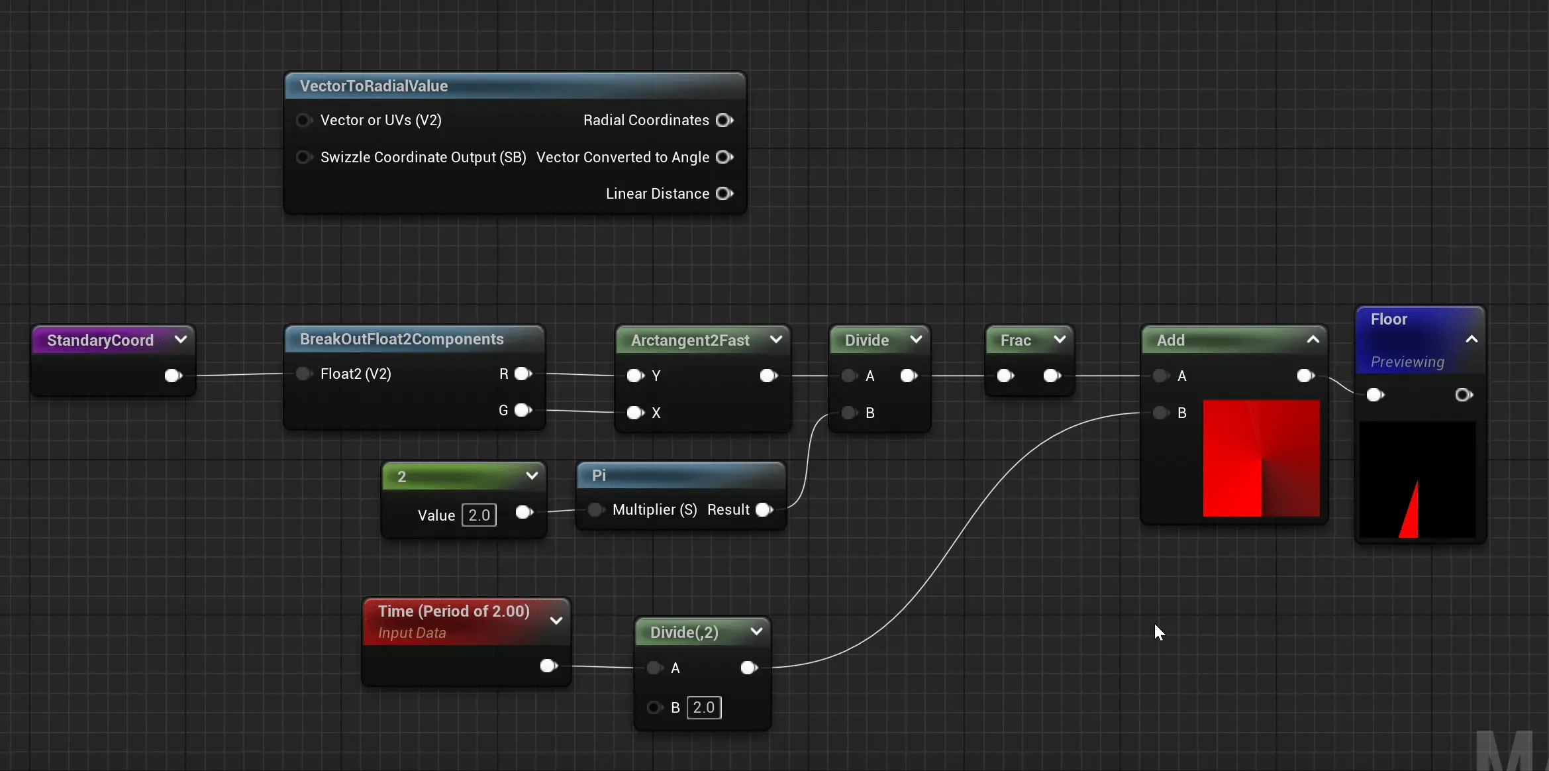
Task: Expand the Arctangent2Fast node preview chevron
Action: click(x=776, y=340)
